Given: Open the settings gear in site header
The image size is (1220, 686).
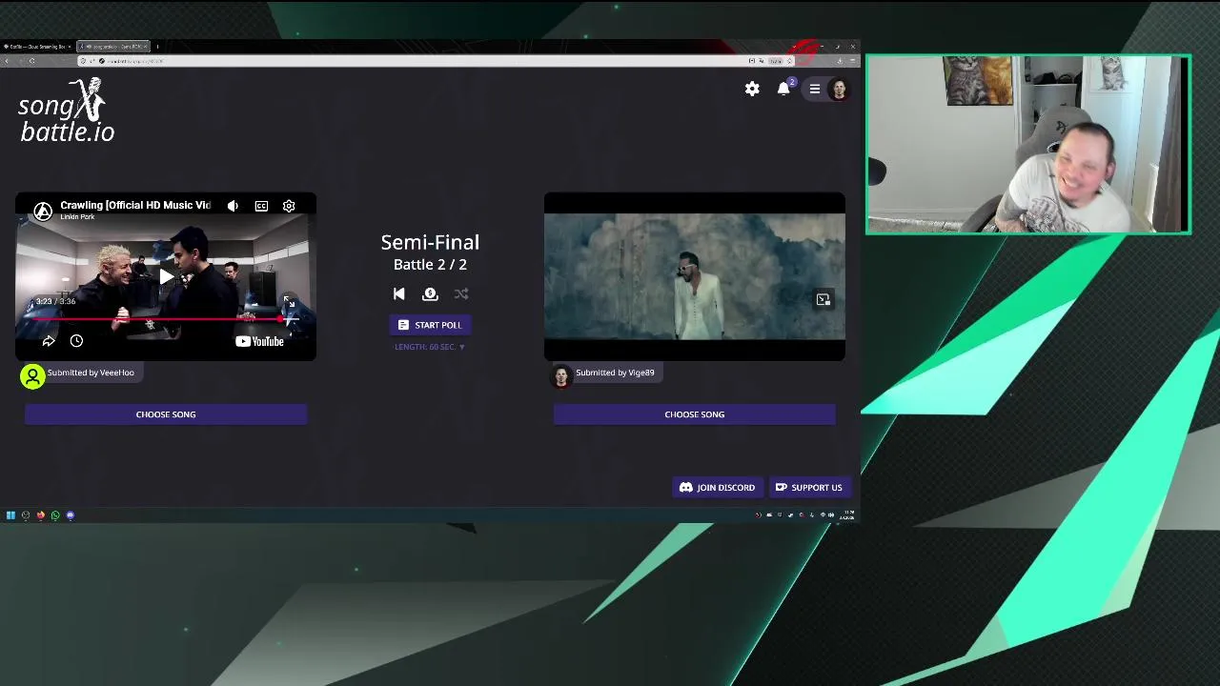Looking at the screenshot, I should click(752, 89).
